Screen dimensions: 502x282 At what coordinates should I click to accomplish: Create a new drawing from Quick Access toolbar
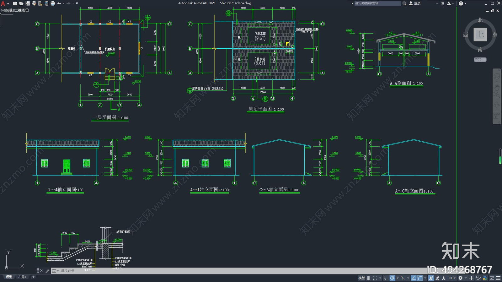15,3
